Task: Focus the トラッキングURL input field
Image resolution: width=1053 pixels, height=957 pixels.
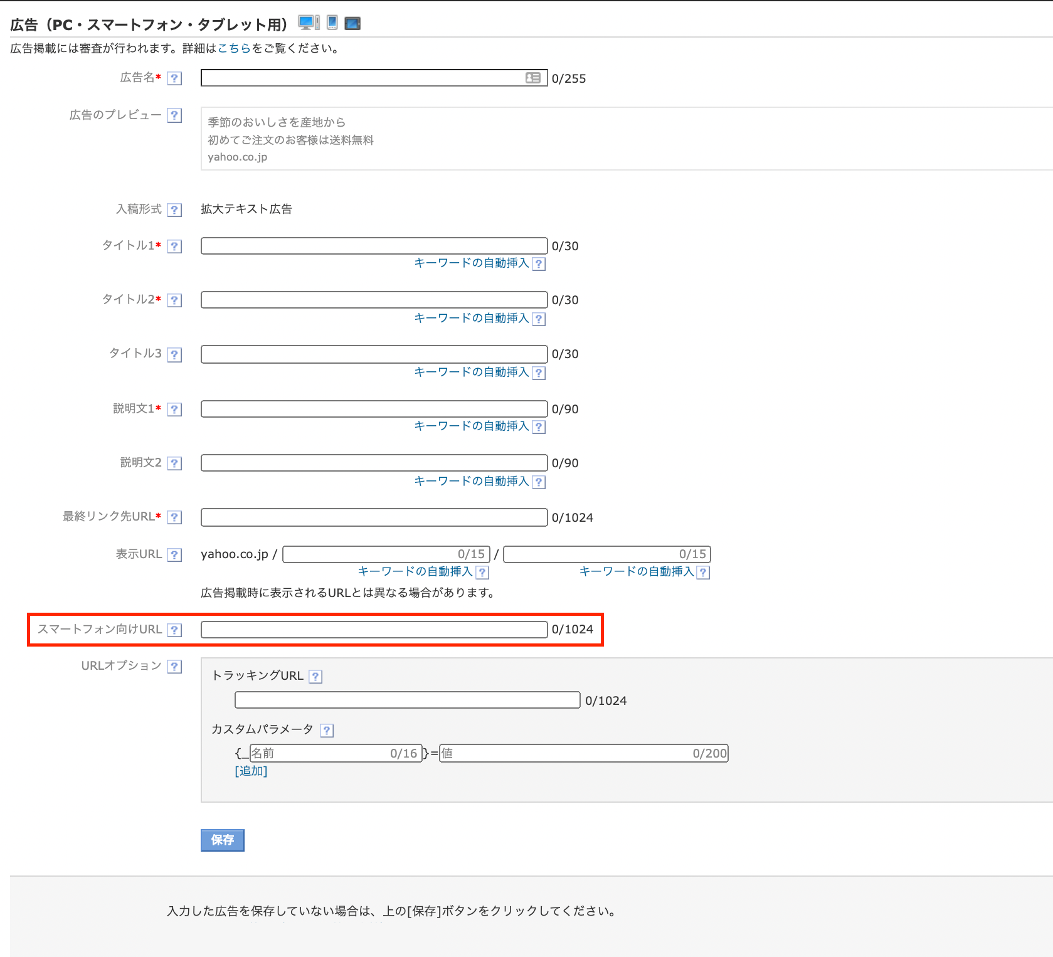Action: click(x=408, y=700)
